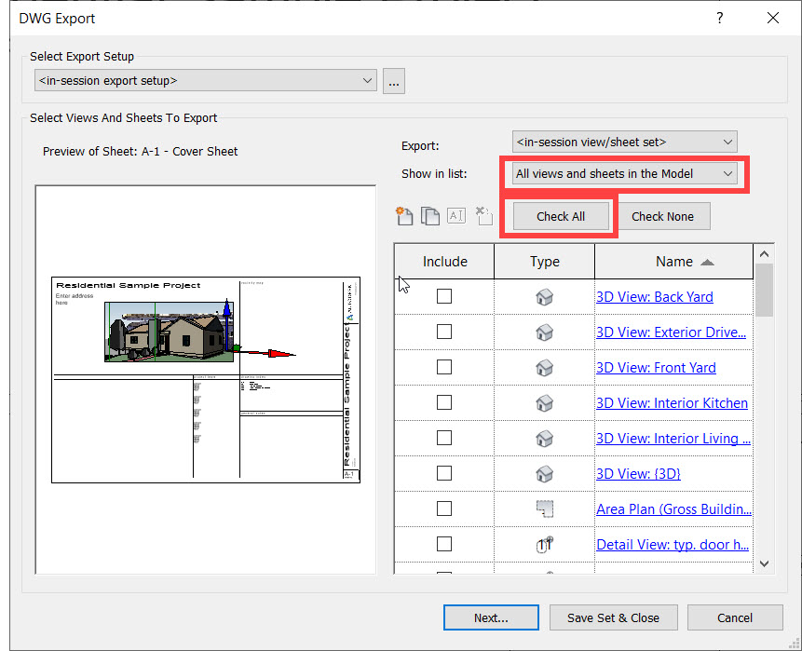
Task: Click the 3D view icon for Back Yard
Action: coord(544,296)
